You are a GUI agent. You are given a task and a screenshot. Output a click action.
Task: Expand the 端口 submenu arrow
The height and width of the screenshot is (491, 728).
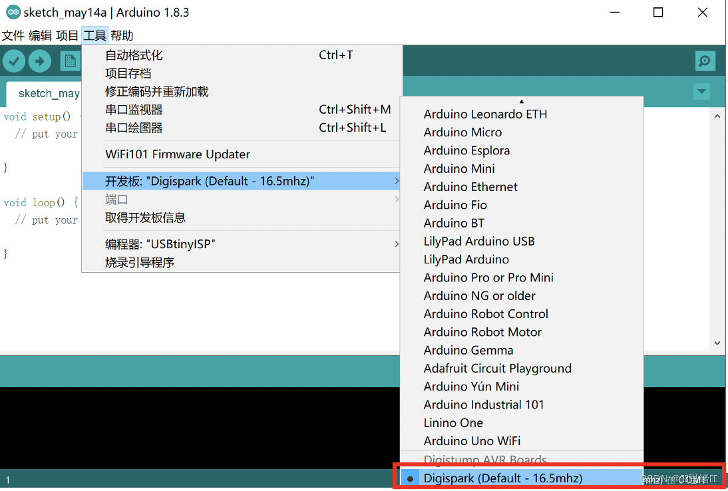coord(397,200)
